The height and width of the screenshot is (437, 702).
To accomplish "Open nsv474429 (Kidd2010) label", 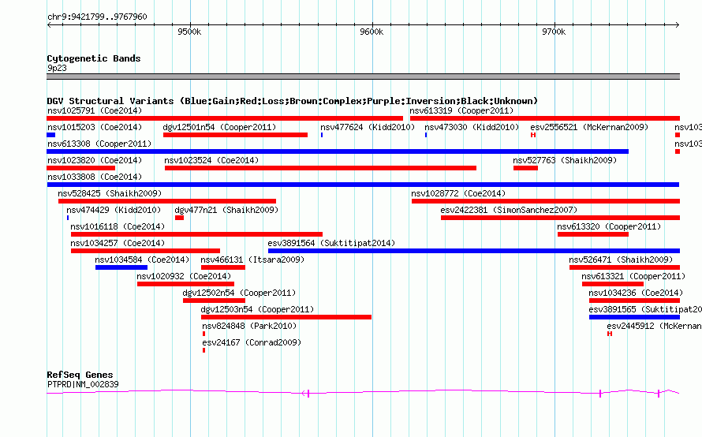I will click(x=114, y=210).
